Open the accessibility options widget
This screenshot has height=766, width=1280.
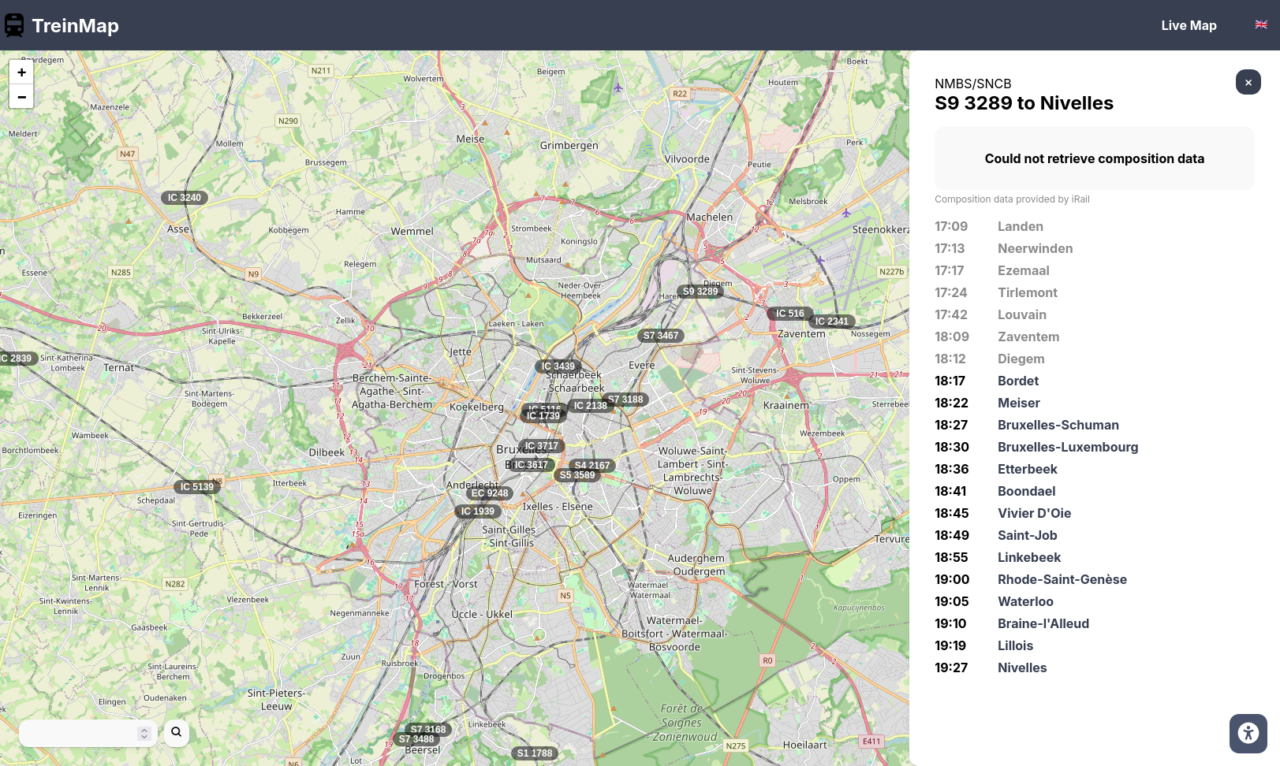coord(1248,734)
